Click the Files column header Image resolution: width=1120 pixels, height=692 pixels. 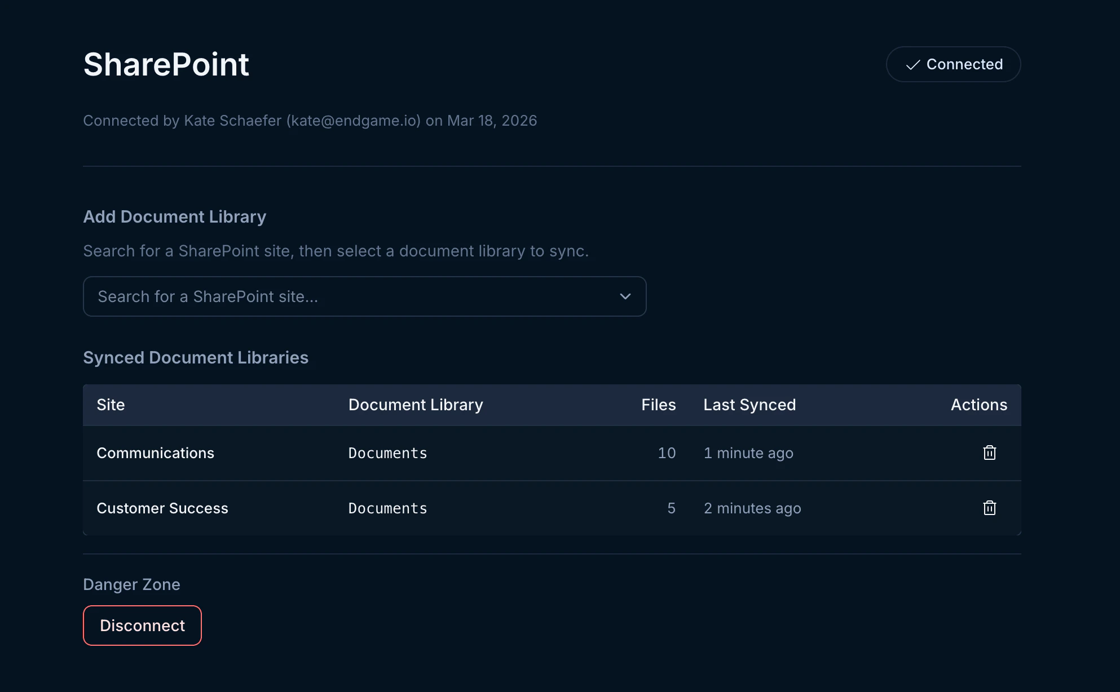(x=658, y=405)
